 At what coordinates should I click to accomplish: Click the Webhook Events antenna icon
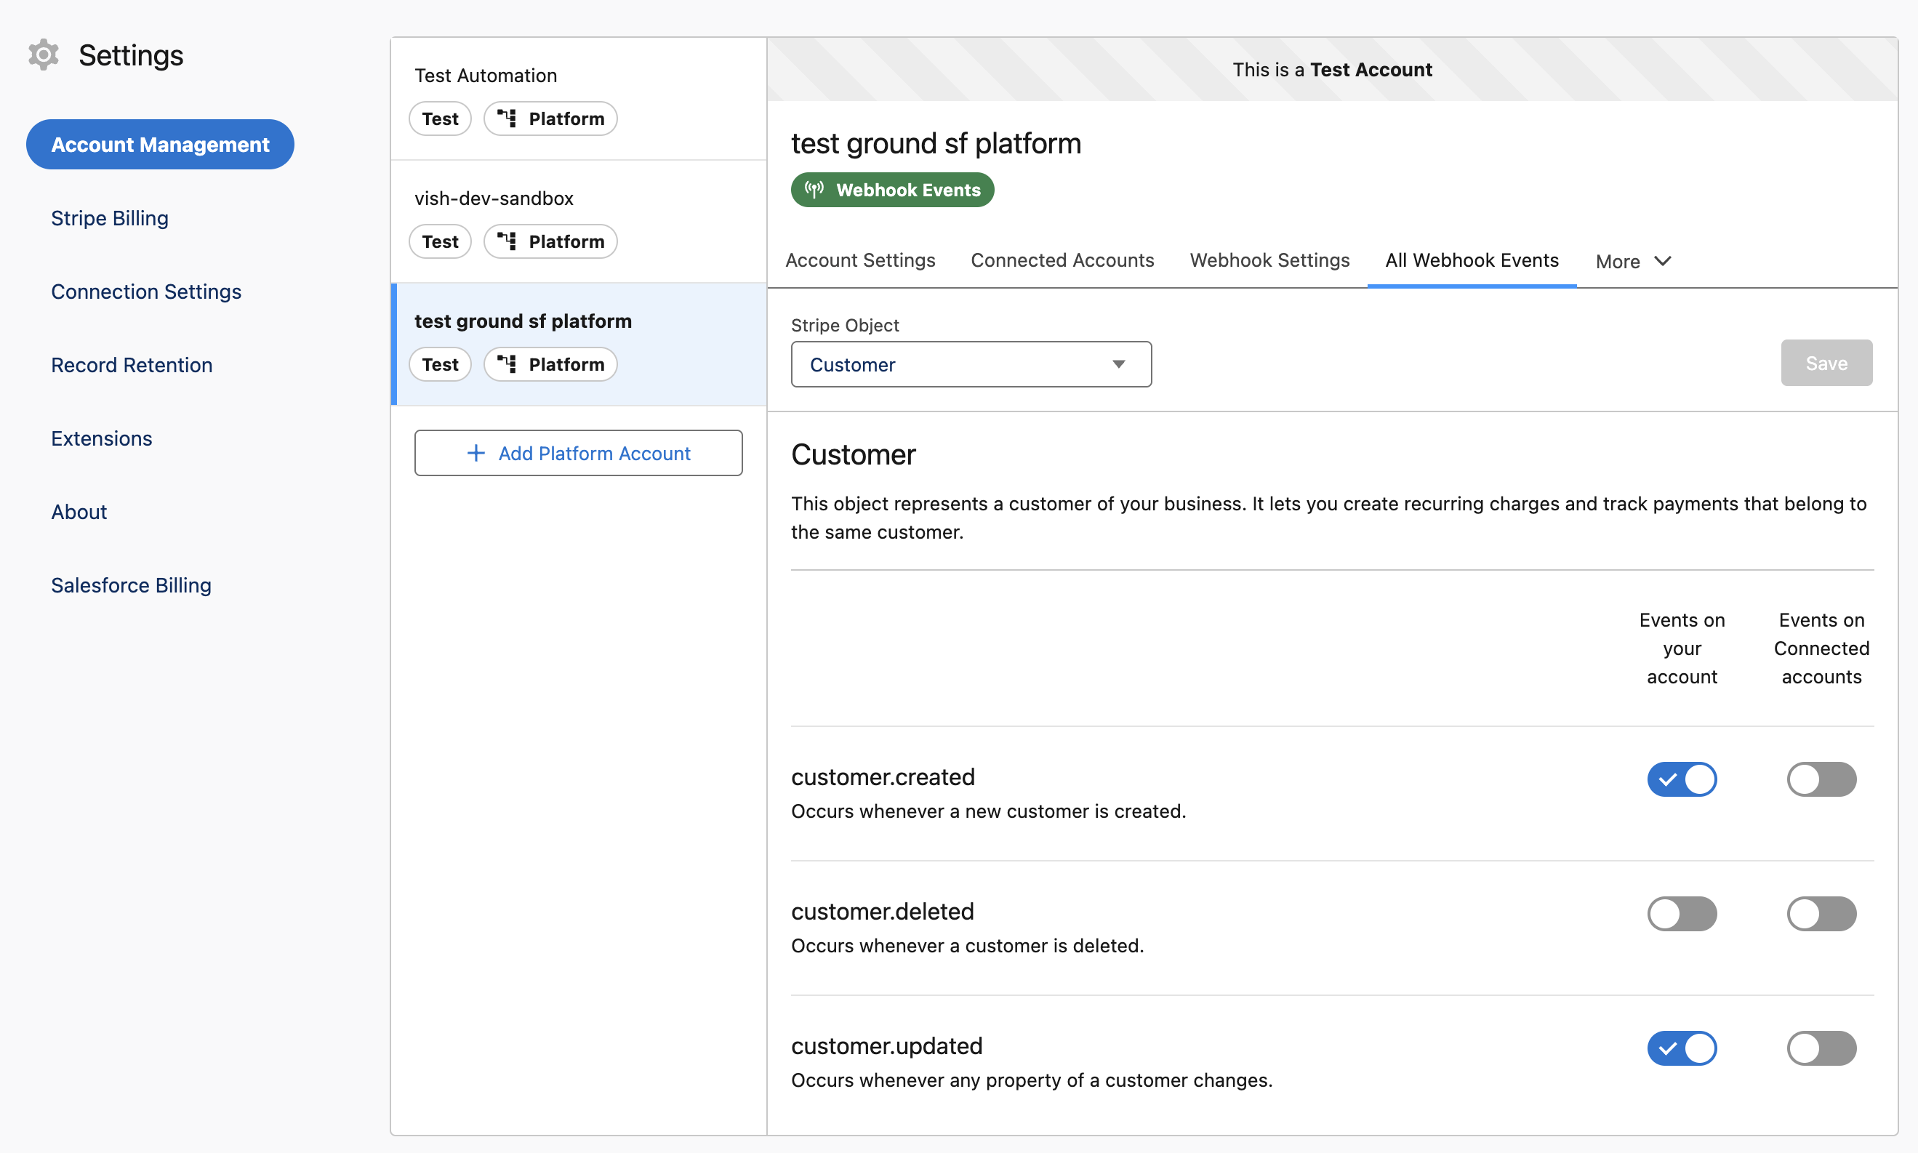click(814, 190)
